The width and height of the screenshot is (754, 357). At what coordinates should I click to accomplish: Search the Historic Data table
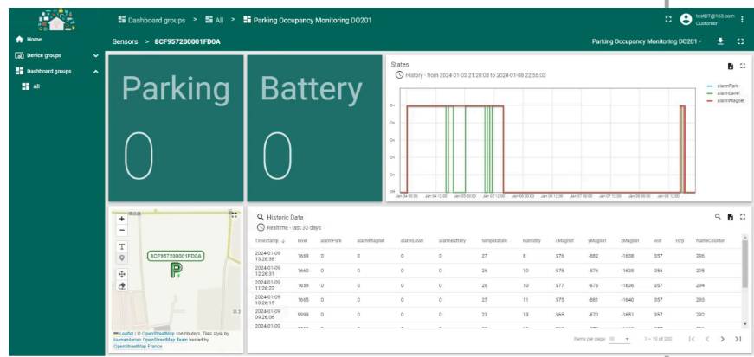pos(717,217)
